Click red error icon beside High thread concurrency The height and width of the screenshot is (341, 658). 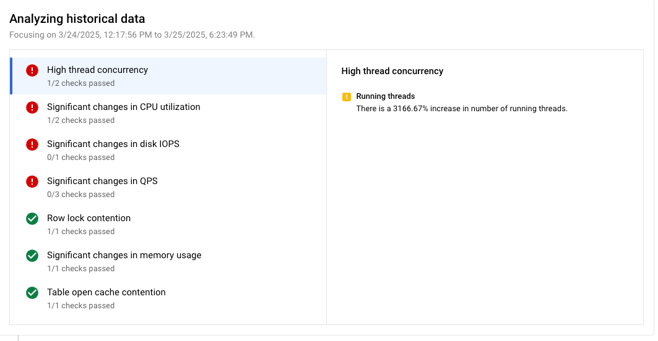coord(32,70)
